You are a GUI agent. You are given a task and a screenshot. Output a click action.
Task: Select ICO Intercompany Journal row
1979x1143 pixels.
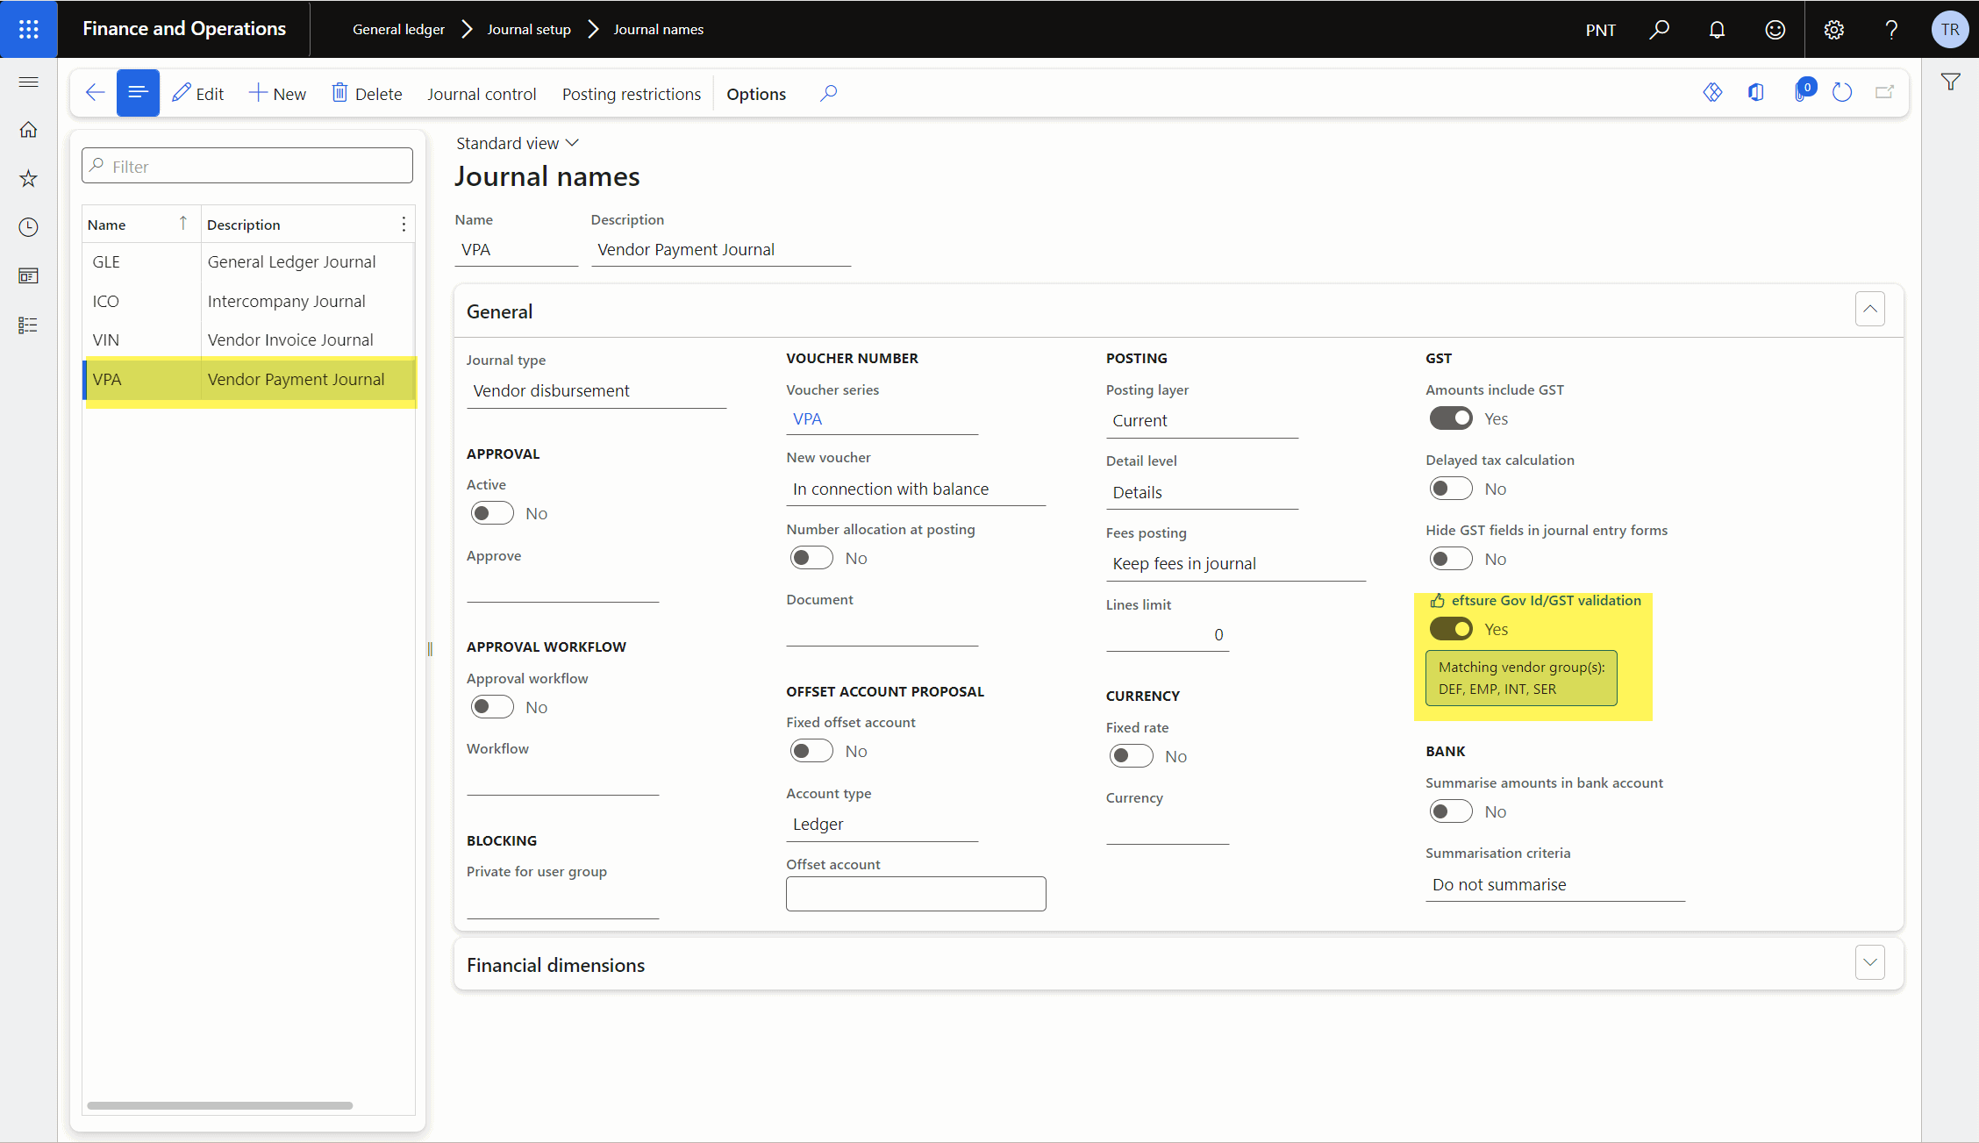[248, 301]
